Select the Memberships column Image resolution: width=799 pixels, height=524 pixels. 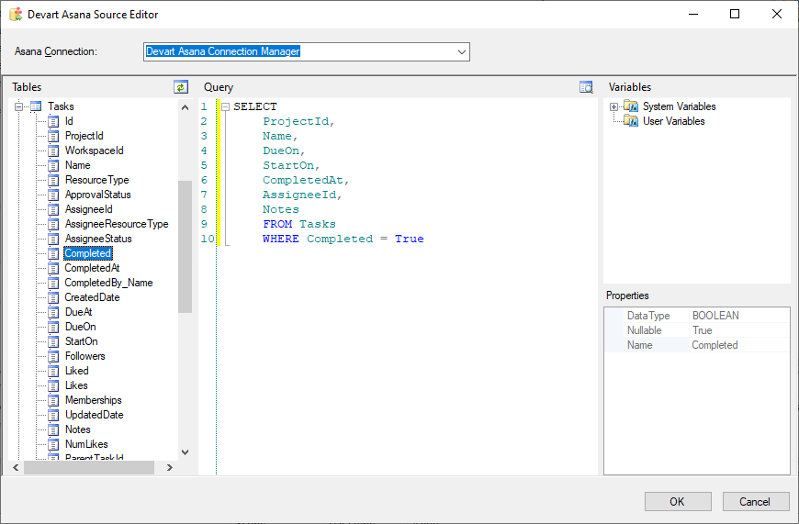tap(93, 400)
